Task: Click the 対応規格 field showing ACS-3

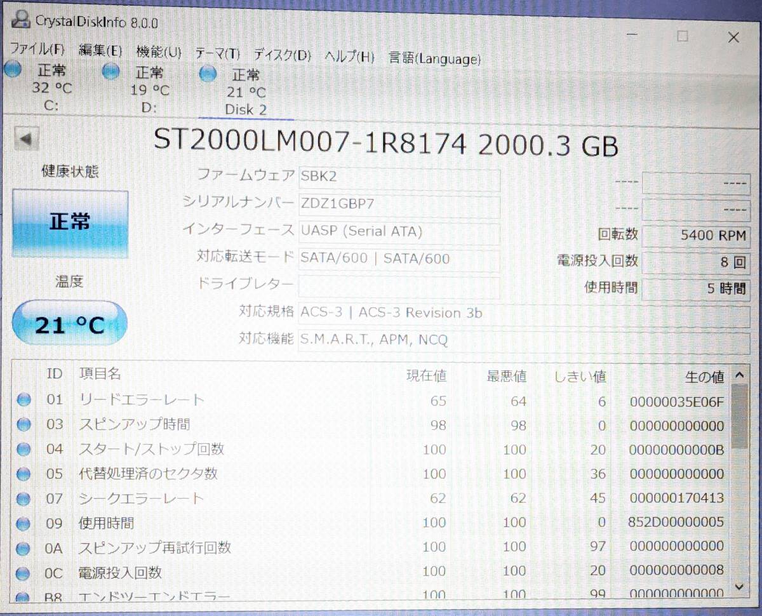Action: tap(524, 314)
